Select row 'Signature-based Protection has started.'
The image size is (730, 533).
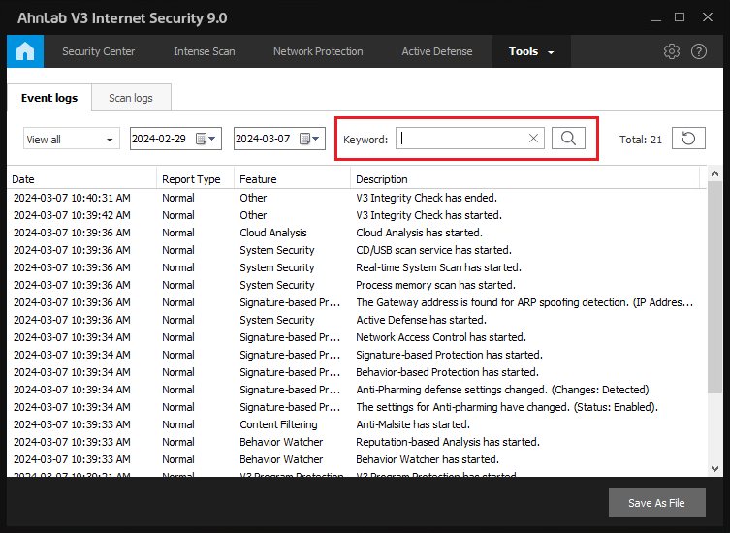click(x=357, y=355)
